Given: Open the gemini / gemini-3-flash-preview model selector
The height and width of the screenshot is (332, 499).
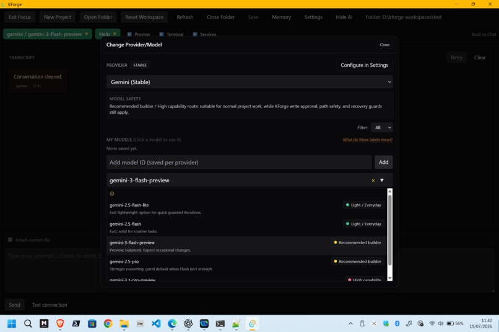Looking at the screenshot, I should 48,34.
